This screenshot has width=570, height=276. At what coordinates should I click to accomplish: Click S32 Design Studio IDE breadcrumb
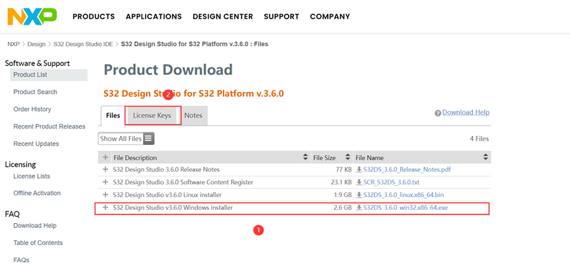(85, 44)
